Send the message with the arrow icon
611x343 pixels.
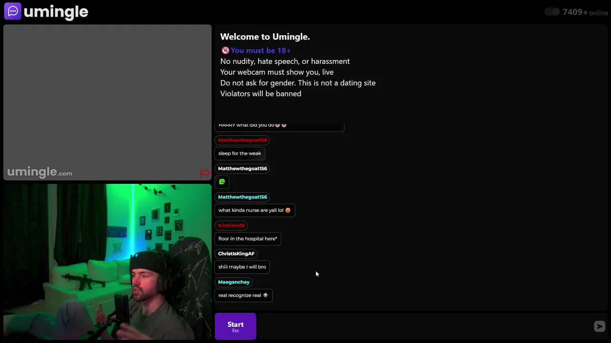[x=600, y=326]
